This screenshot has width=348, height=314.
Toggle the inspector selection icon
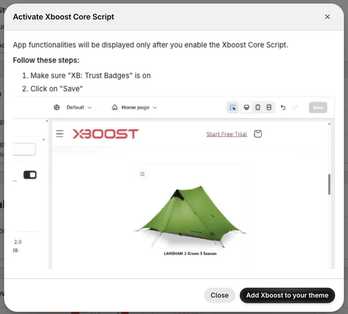(x=233, y=108)
